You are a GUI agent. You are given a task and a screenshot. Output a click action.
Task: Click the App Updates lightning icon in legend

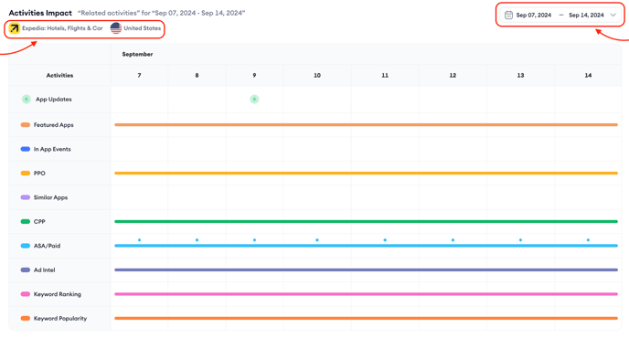(27, 99)
